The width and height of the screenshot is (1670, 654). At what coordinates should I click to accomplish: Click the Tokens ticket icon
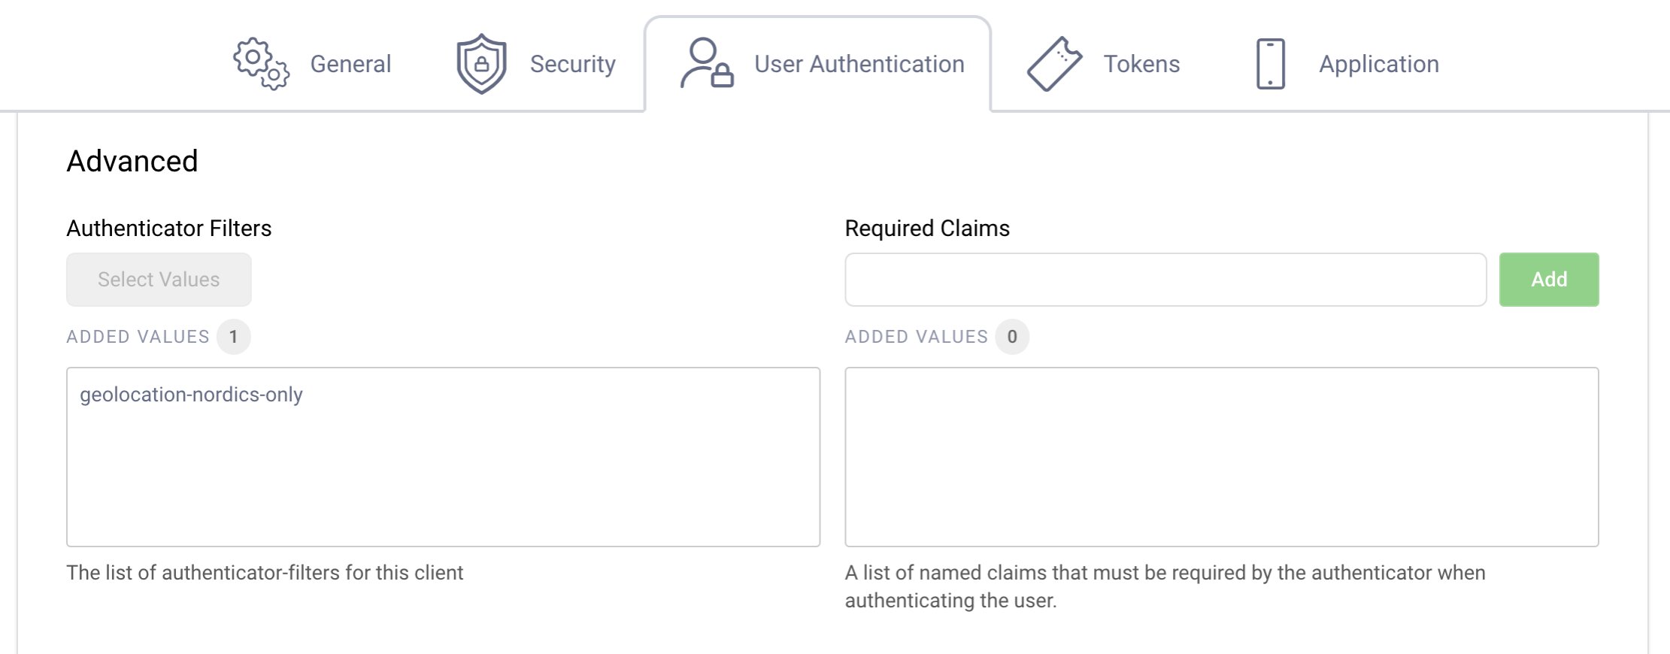1054,64
